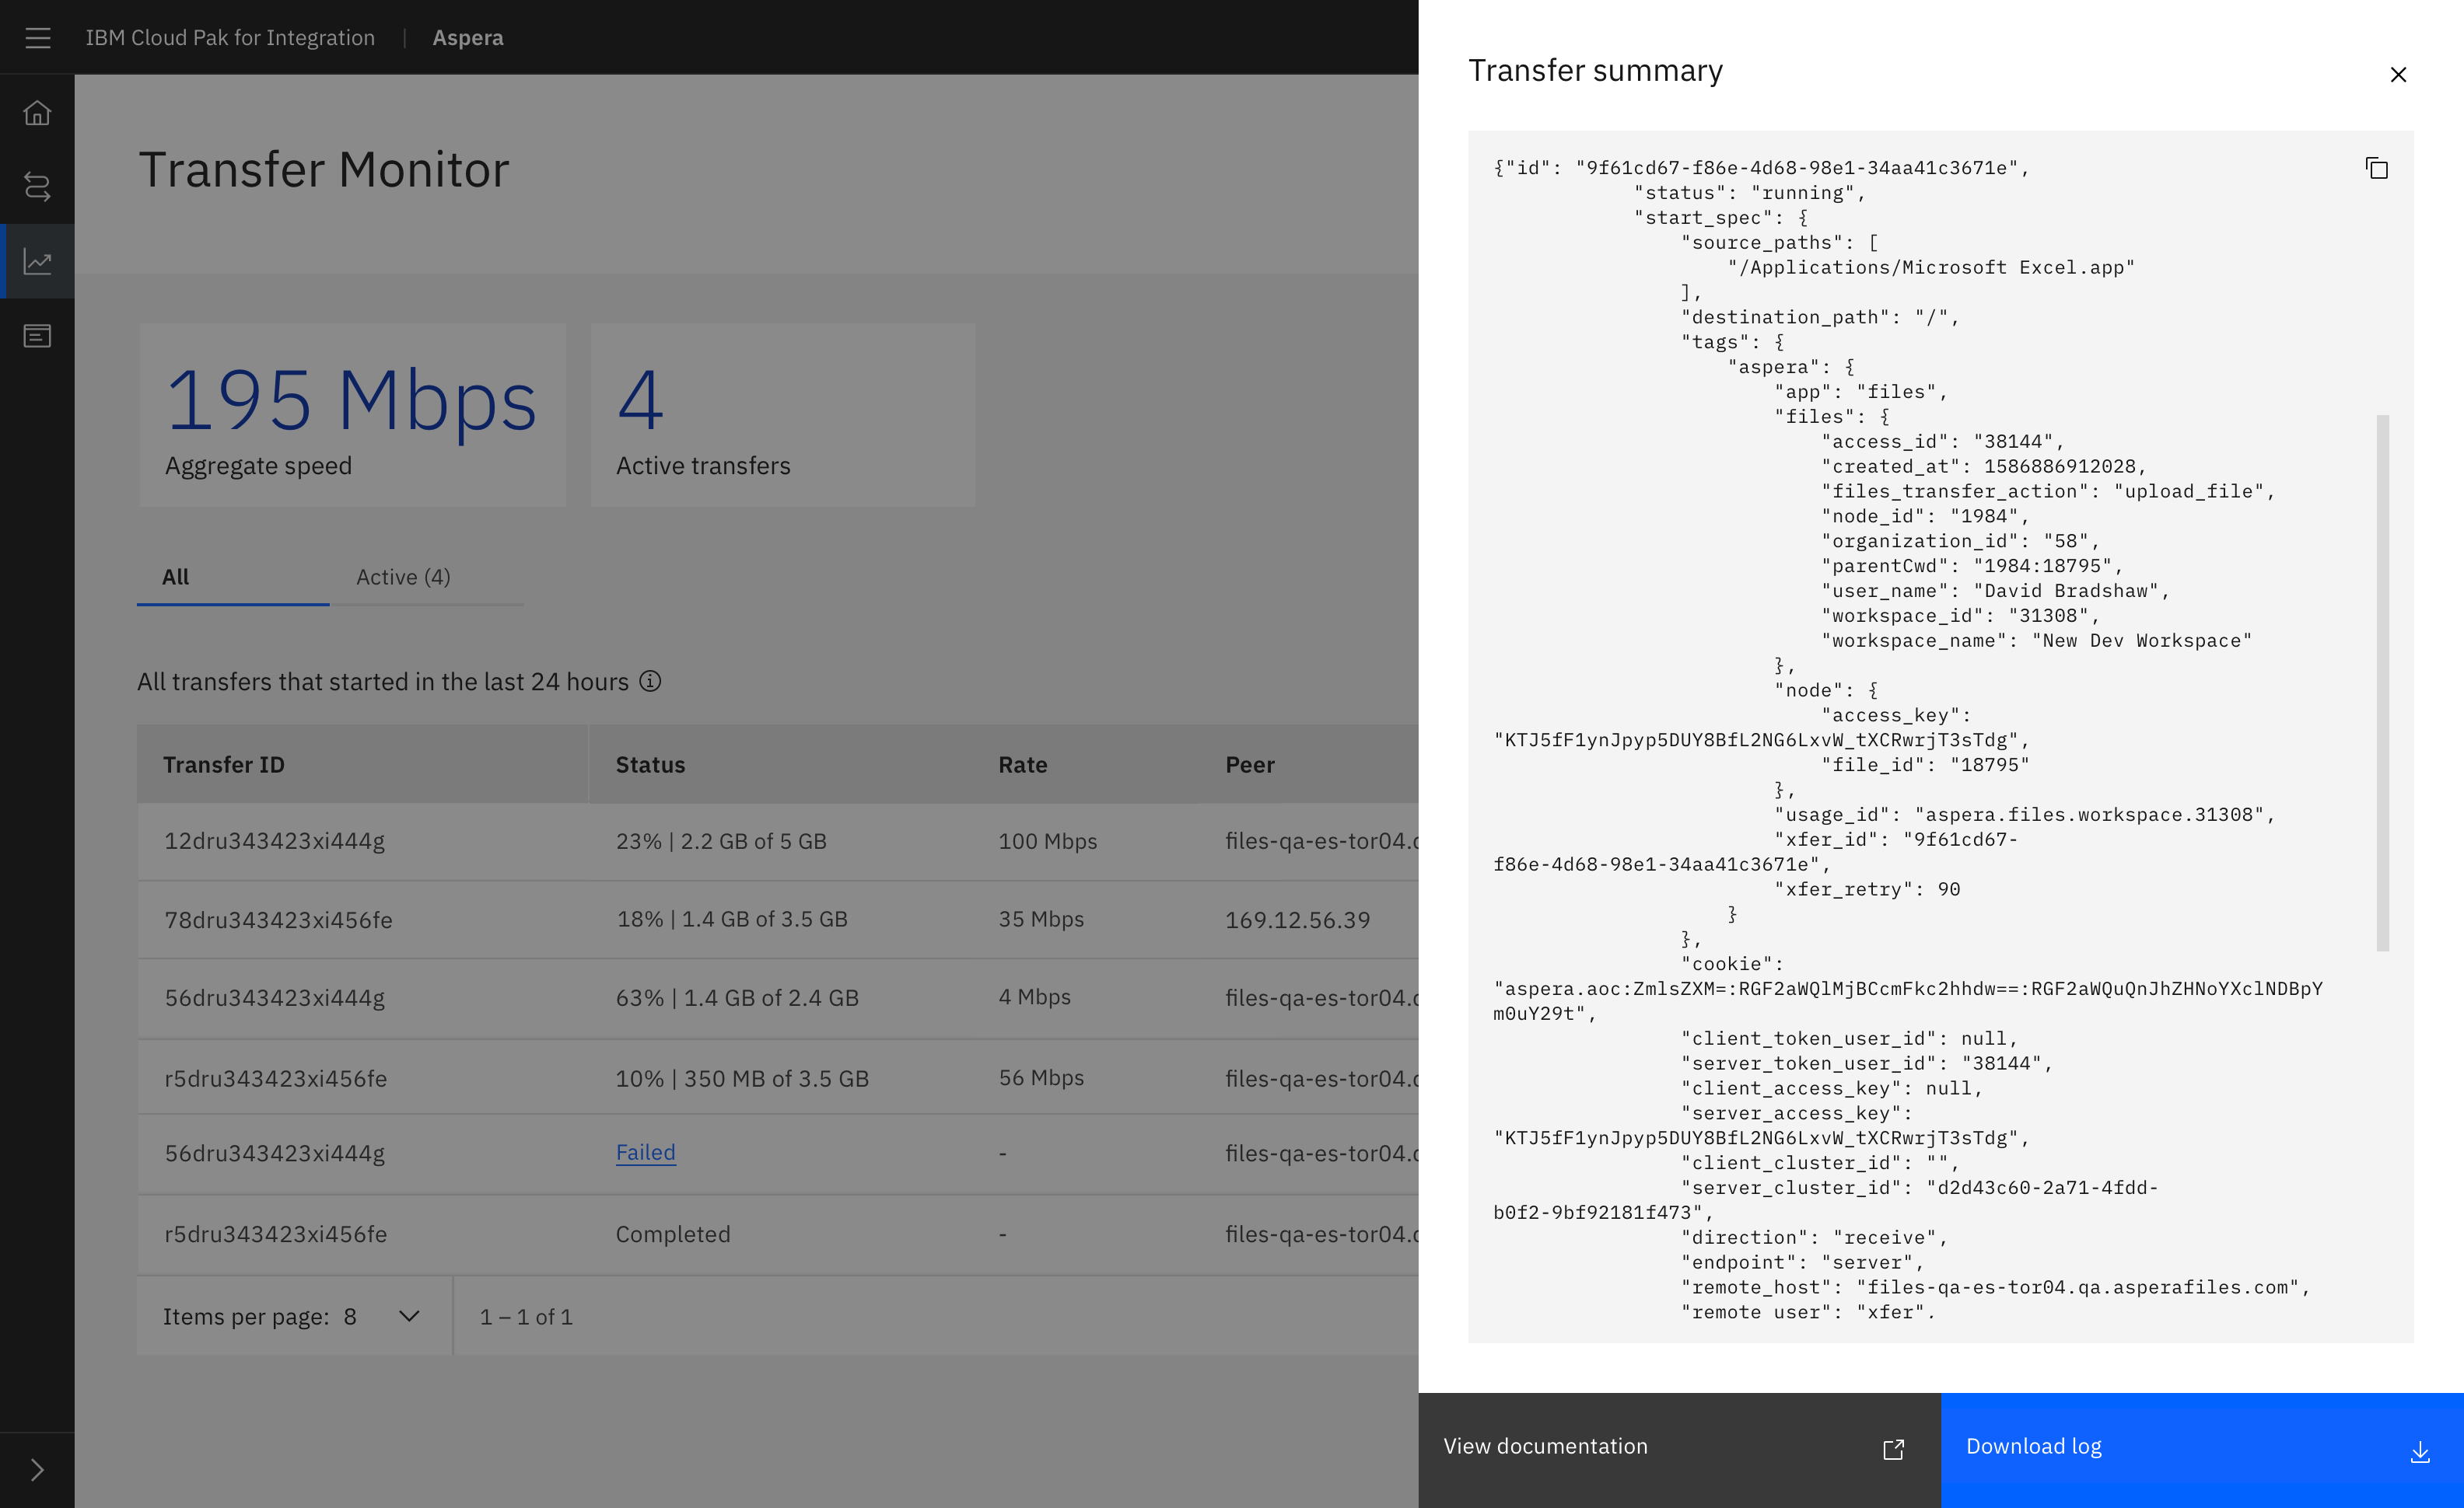This screenshot has height=1508, width=2464.
Task: Switch to the All tab
Action: coord(233,578)
